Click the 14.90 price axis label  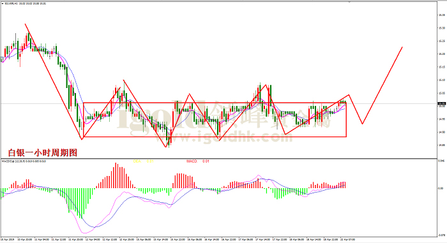(442, 132)
